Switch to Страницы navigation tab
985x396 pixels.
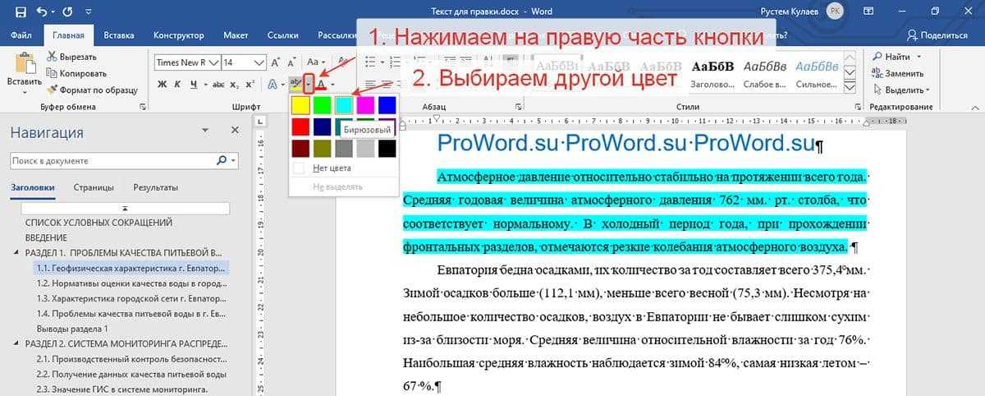point(94,187)
